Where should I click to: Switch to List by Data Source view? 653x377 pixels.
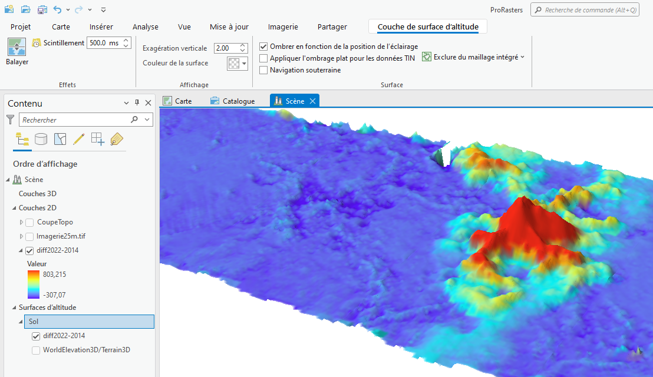(41, 139)
